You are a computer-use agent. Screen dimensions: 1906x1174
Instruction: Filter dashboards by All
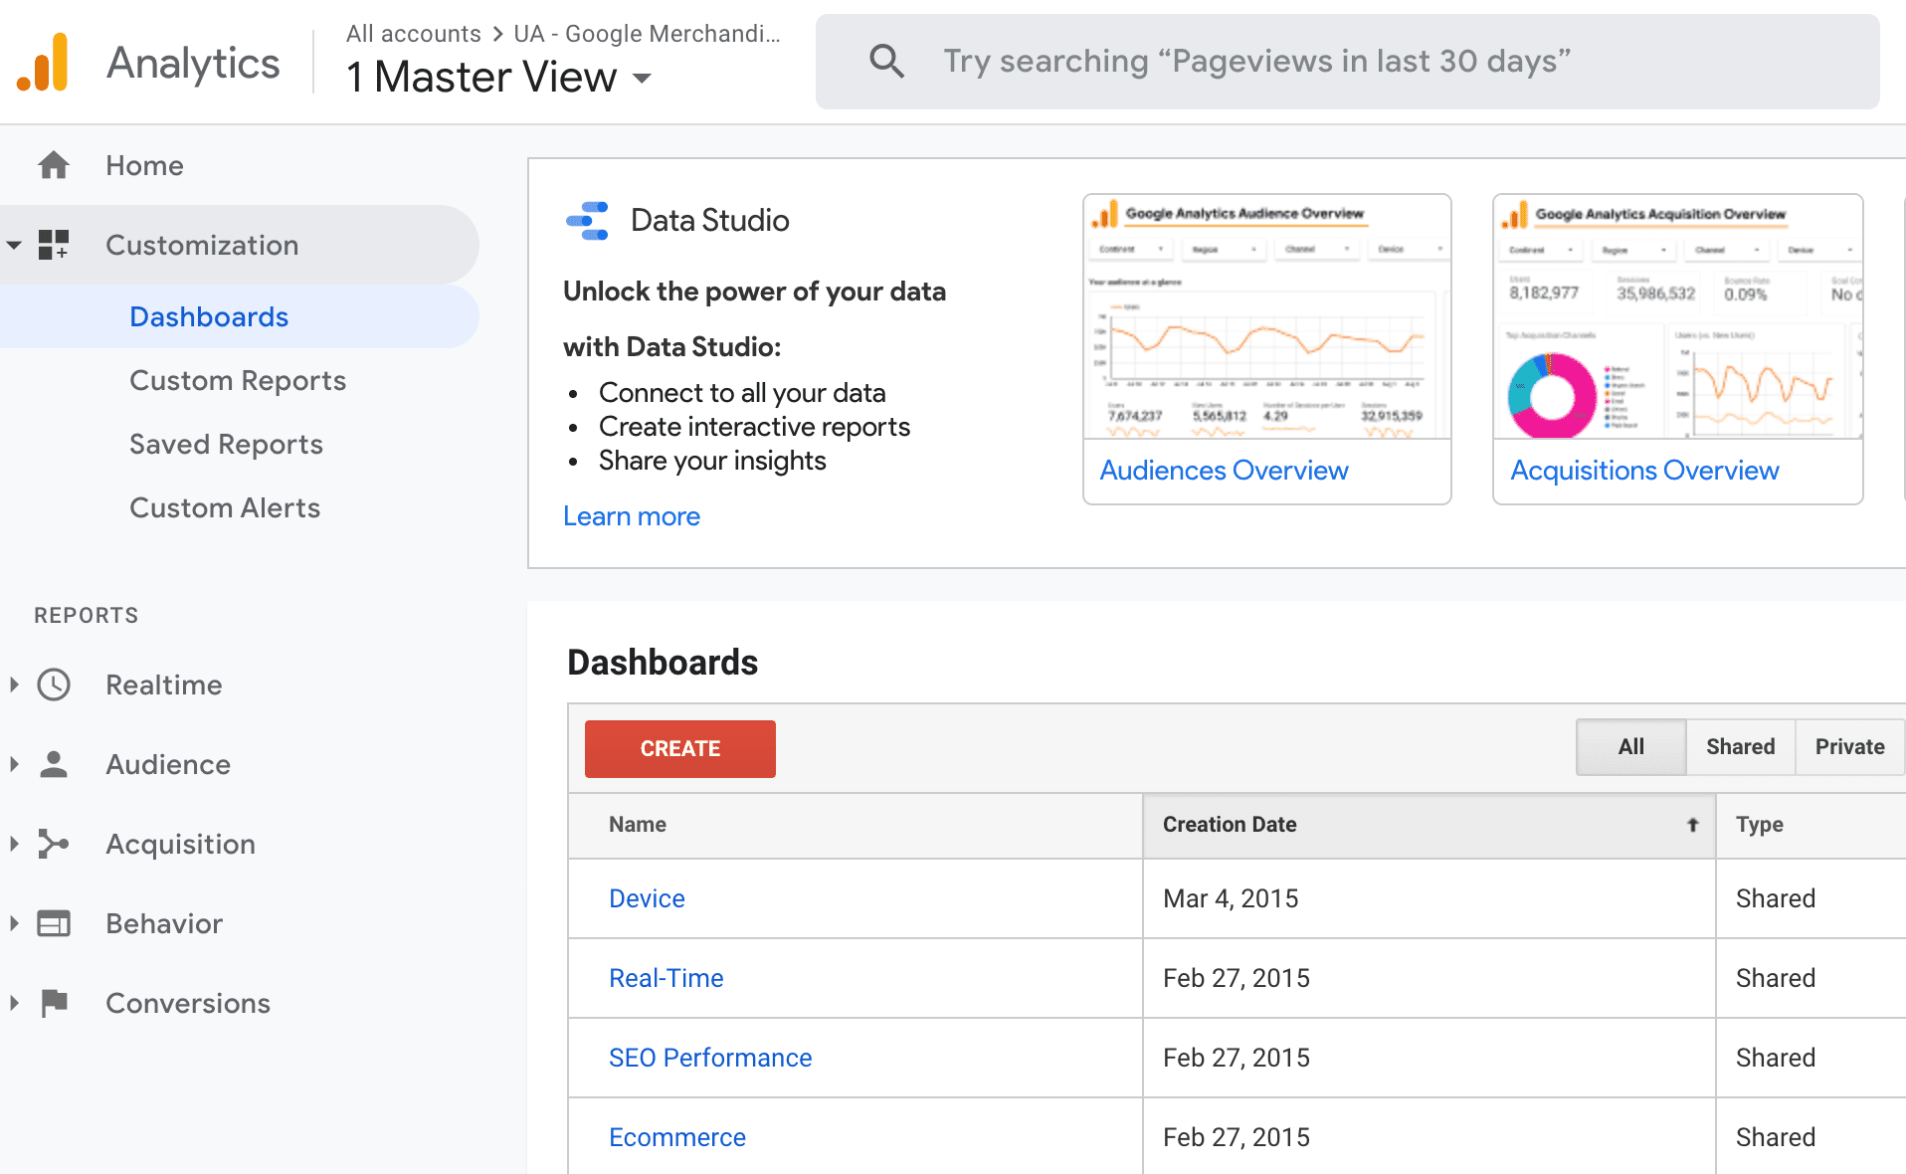click(x=1631, y=747)
